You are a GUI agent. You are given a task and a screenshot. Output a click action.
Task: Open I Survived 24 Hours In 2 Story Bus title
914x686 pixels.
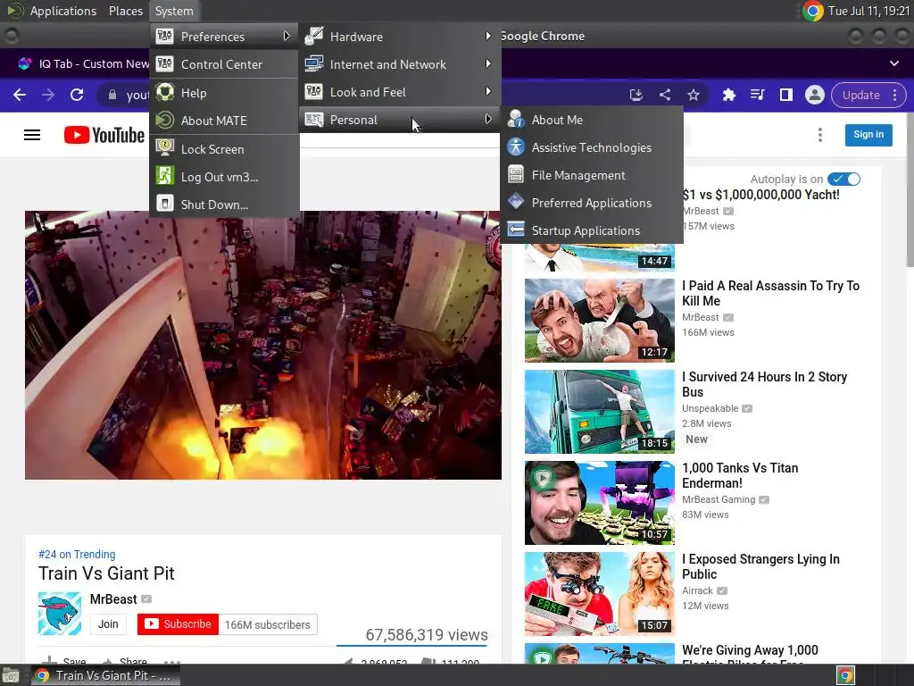764,384
